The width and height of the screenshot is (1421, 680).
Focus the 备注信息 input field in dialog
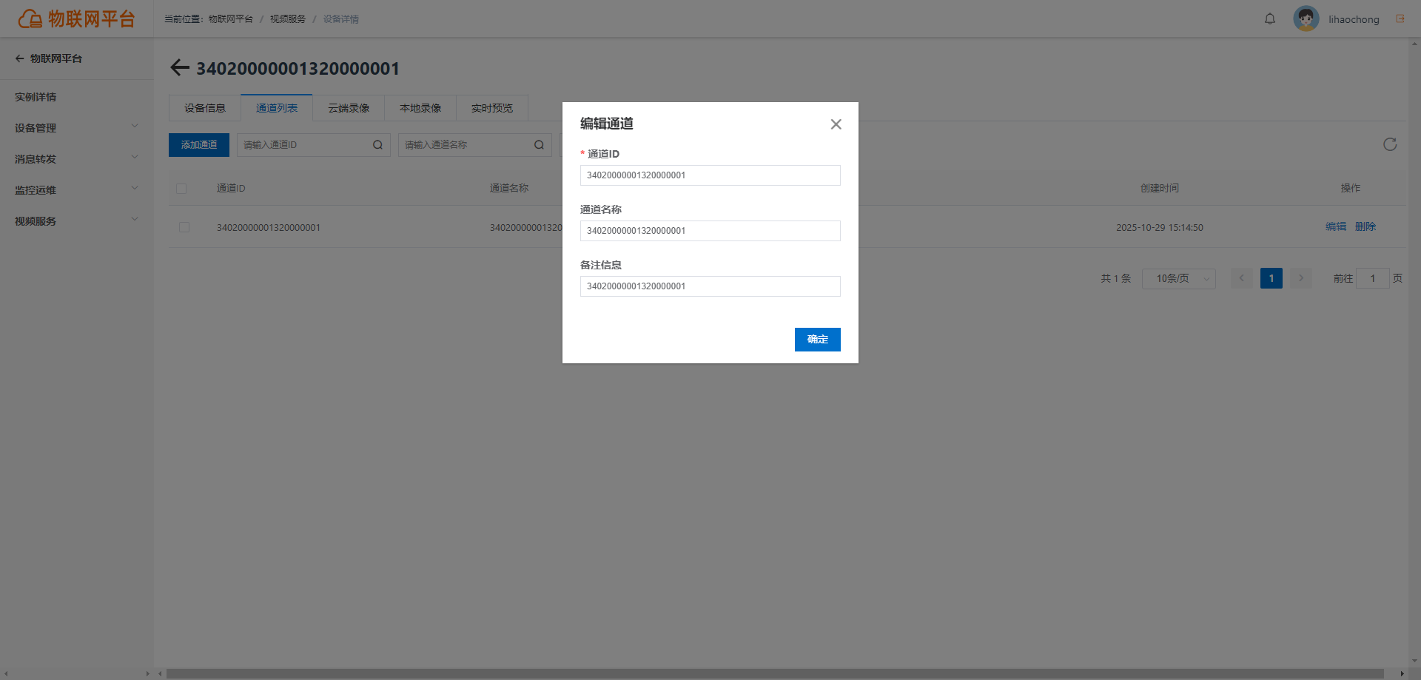710,286
